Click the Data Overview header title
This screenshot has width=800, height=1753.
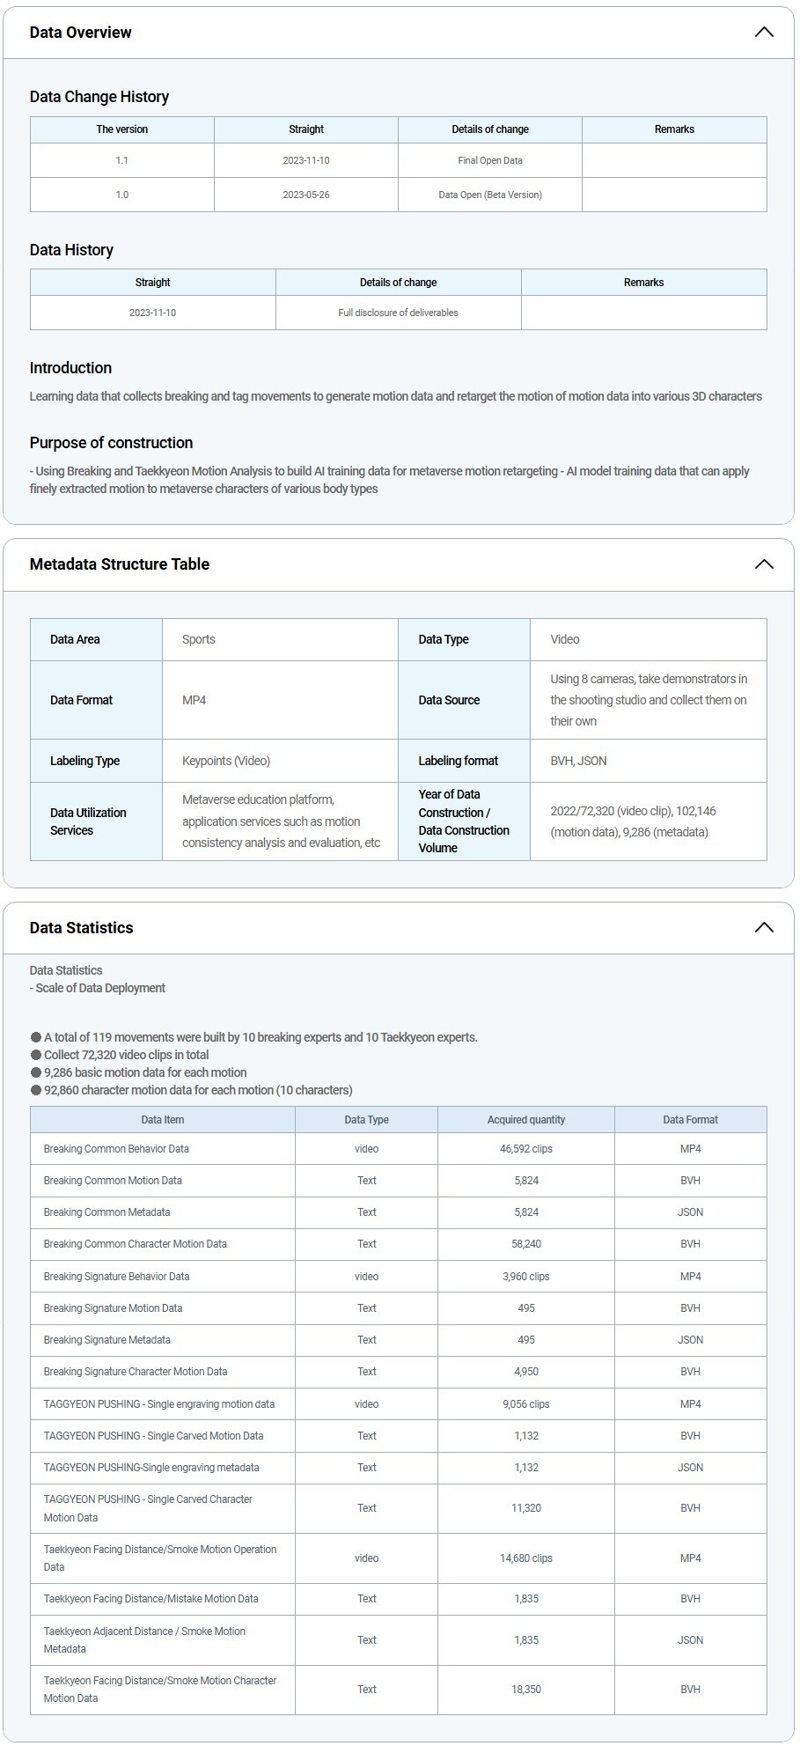coord(80,33)
